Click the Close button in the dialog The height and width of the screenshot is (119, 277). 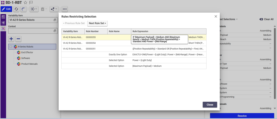click(210, 105)
